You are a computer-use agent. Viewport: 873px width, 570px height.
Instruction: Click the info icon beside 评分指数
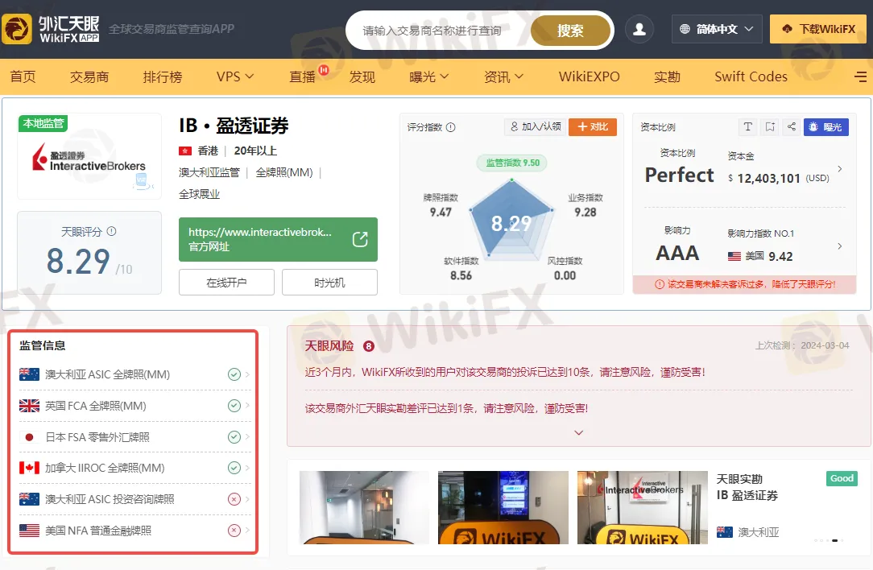click(x=451, y=127)
